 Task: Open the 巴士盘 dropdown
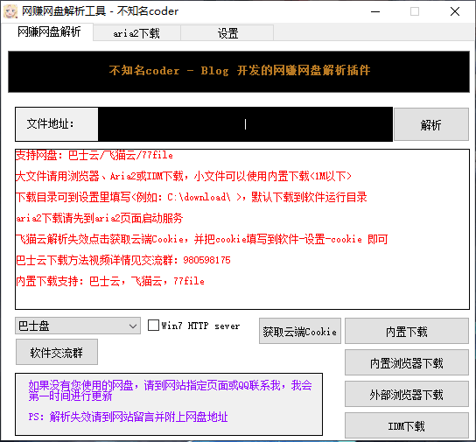78,326
